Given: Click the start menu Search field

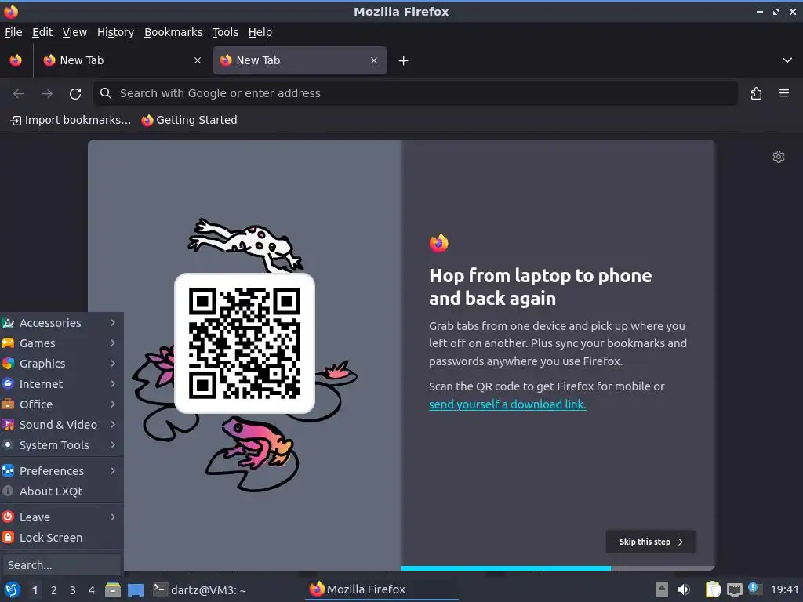Looking at the screenshot, I should [61, 565].
